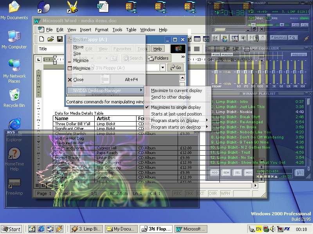This screenshot has height=234, width=313.
Task: Toggle 'Maximizes to single display' checked option
Action: click(176, 107)
